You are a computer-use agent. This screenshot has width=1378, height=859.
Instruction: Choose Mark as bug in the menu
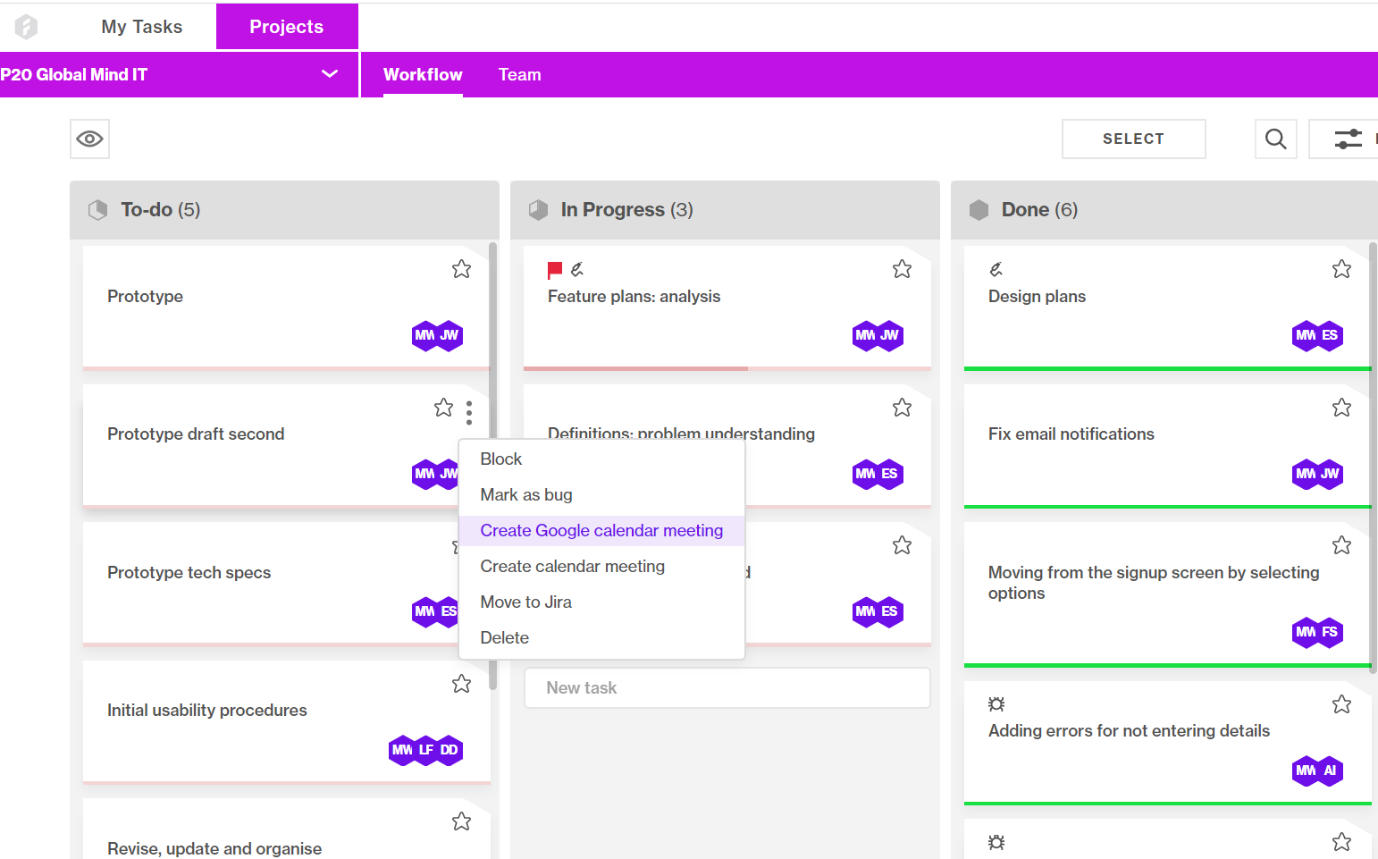601,494
